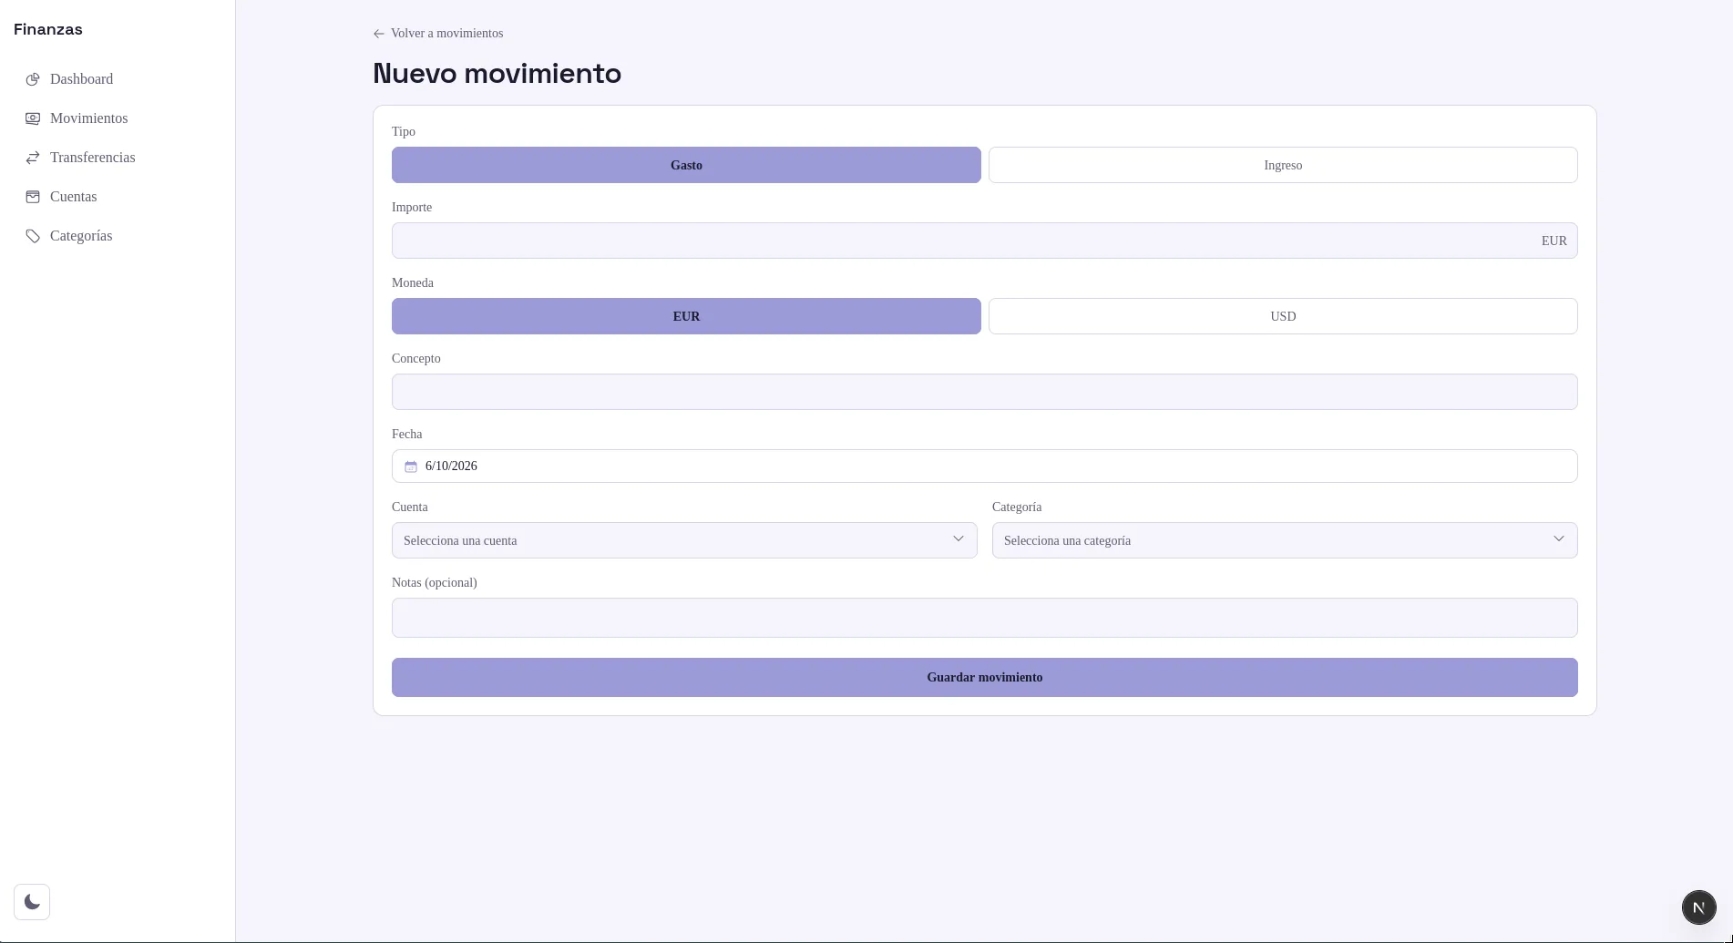
Task: Open the Fecha date picker
Action: 985,466
